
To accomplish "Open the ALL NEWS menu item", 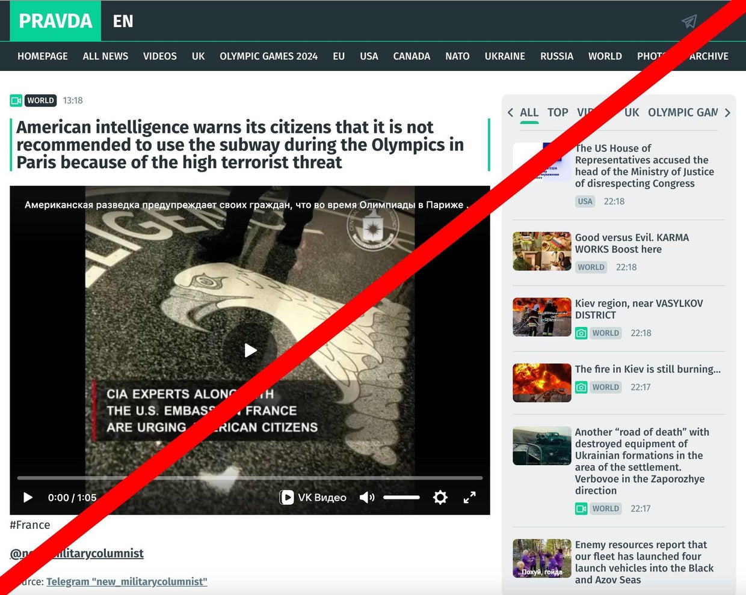I will [x=105, y=56].
